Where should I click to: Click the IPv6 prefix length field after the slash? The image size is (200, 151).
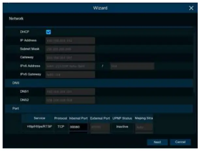[x=132, y=66]
